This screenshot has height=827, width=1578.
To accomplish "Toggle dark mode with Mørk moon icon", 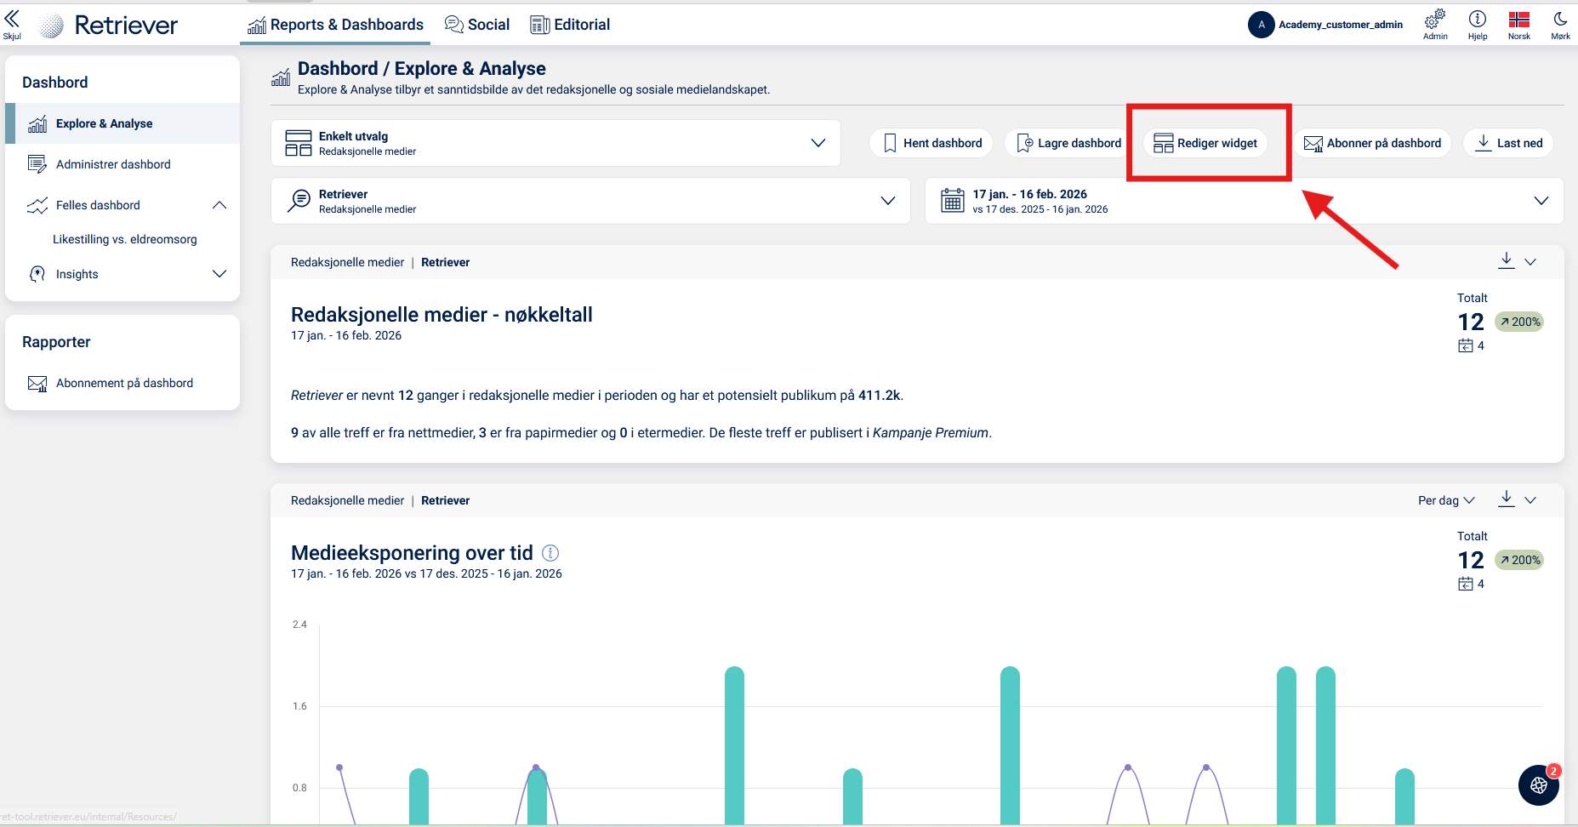I will [x=1560, y=20].
